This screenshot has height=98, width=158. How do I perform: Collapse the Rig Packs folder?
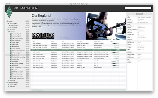coord(7,30)
